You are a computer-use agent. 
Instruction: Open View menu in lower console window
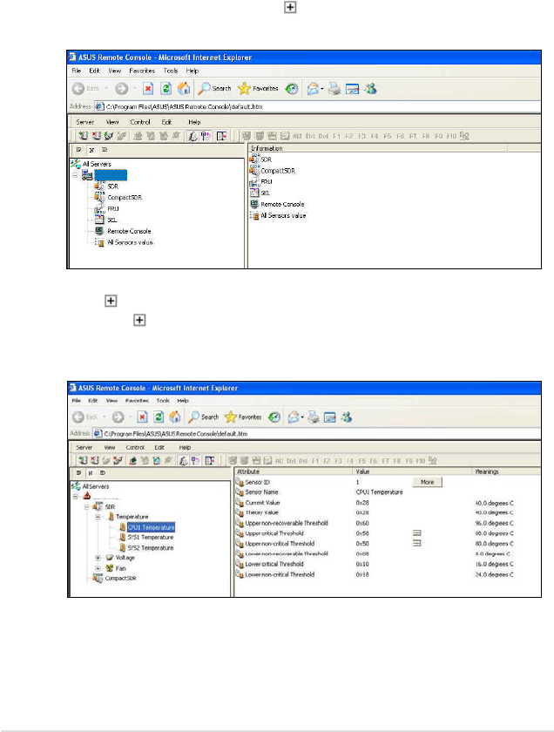click(110, 447)
